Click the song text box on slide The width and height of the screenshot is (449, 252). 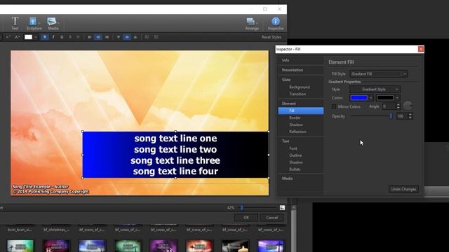point(175,155)
